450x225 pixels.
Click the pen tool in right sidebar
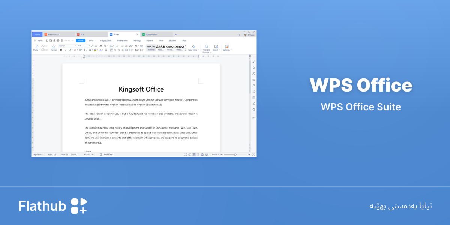(x=254, y=62)
